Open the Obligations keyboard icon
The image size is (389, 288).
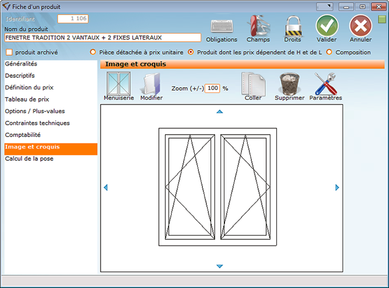[222, 27]
